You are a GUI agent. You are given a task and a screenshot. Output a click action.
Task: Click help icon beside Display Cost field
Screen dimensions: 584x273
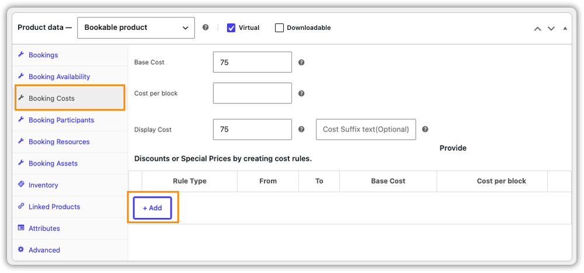(x=302, y=129)
